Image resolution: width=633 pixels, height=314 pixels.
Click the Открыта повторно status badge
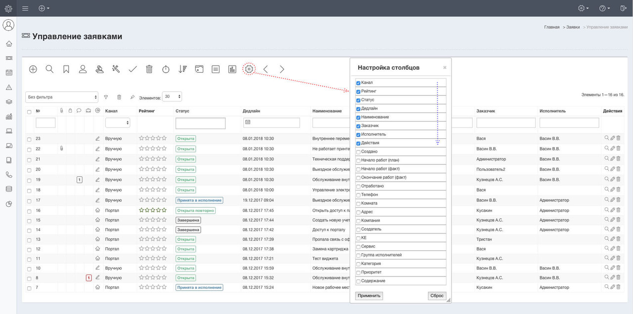[x=196, y=210]
